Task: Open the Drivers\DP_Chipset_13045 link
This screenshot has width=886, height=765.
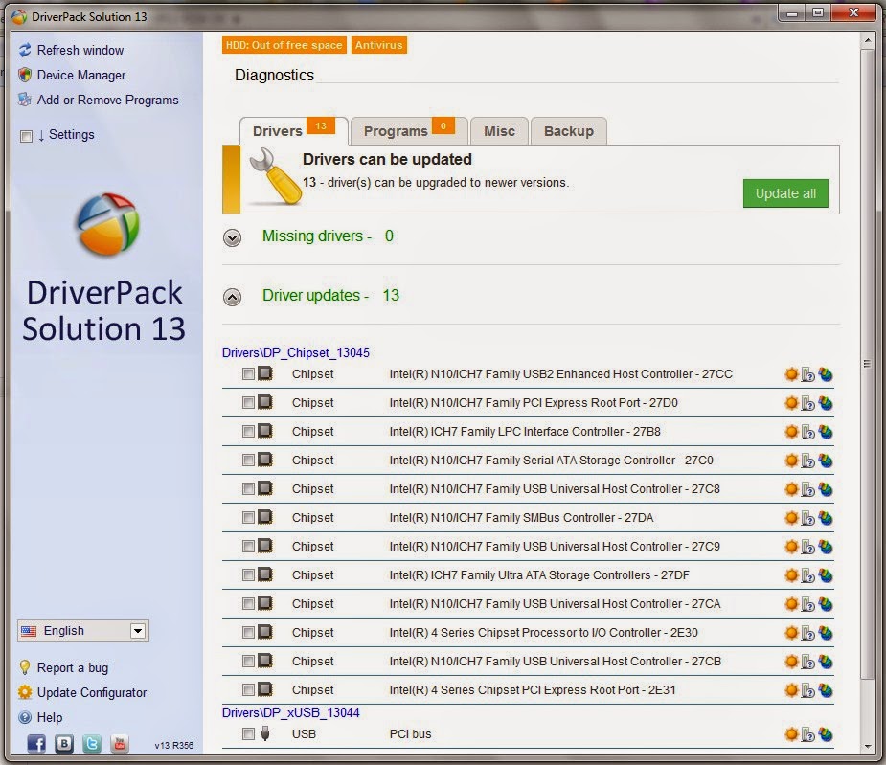Action: (296, 352)
